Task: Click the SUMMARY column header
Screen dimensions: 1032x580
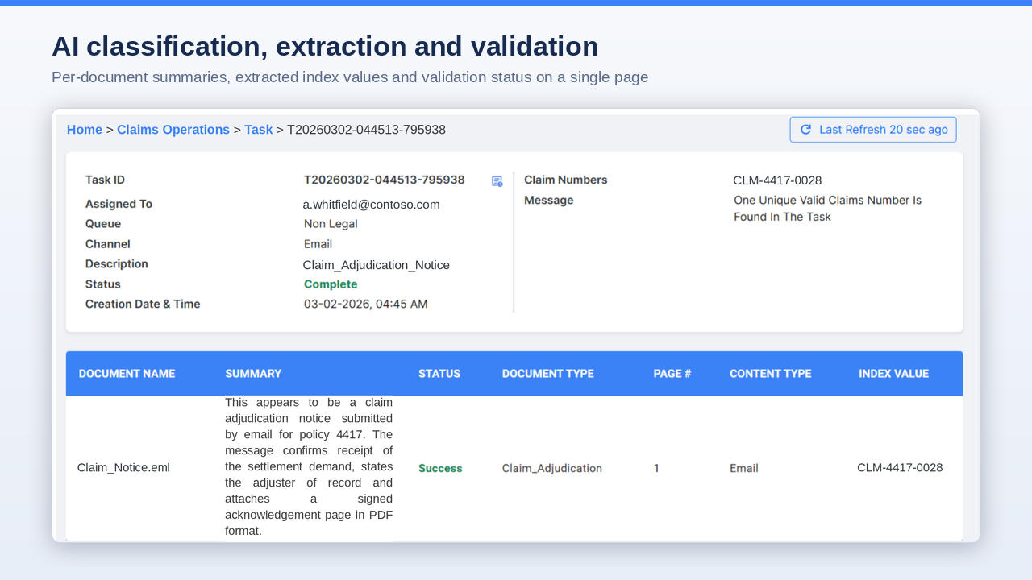Action: 253,374
